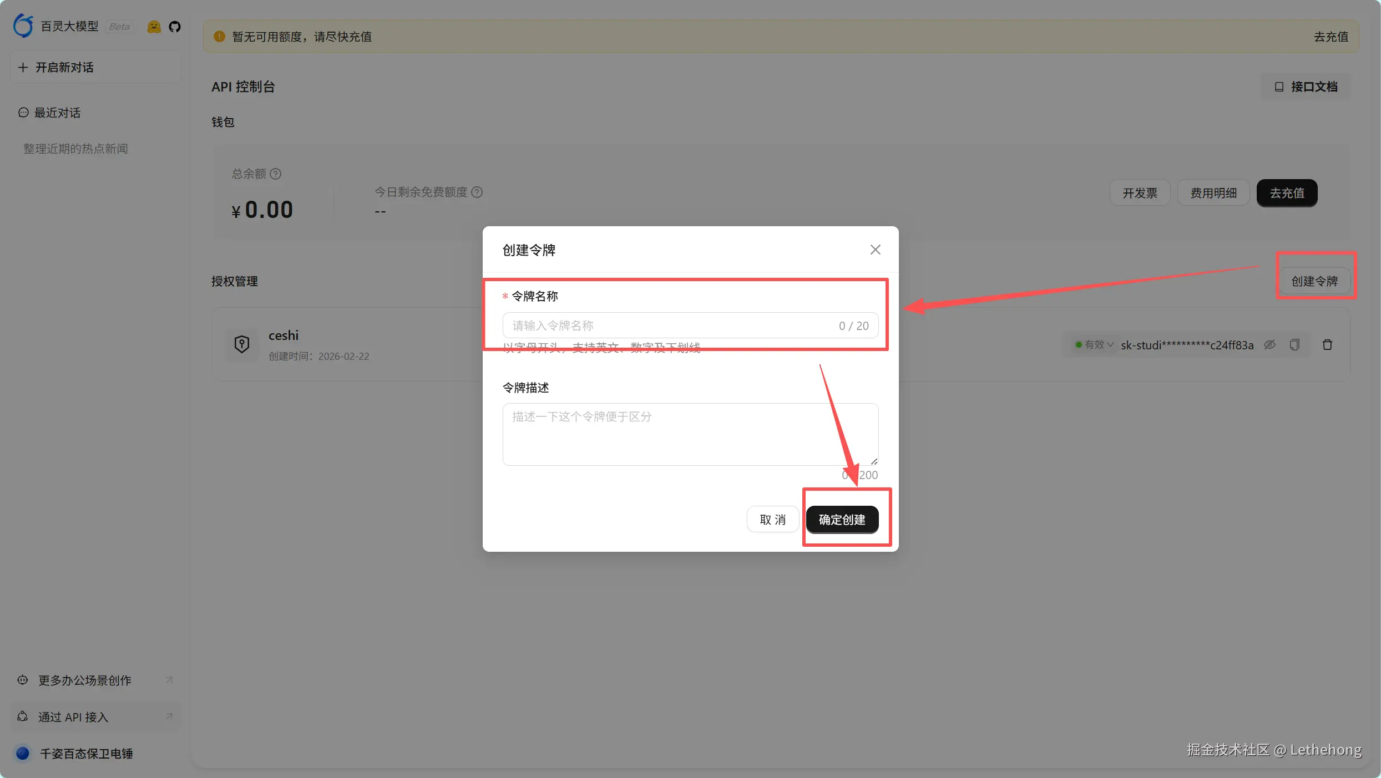Click help icon next to 今日剩余免费额度
The height and width of the screenshot is (778, 1381).
click(477, 192)
